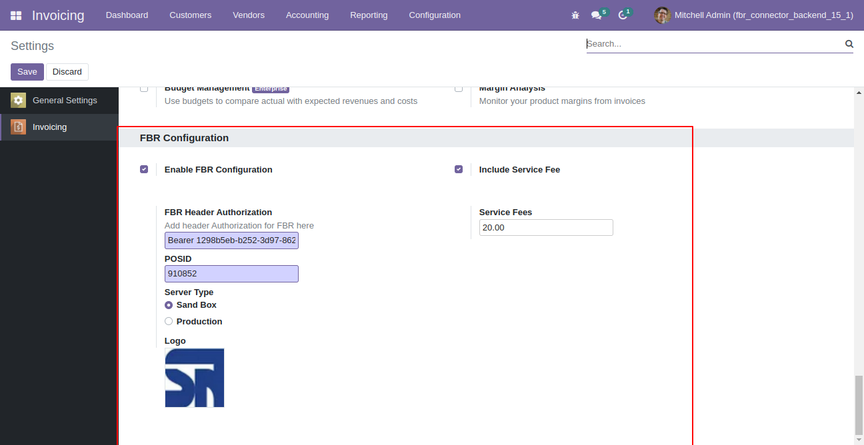
Task: Open the conversations chat icon
Action: (597, 15)
